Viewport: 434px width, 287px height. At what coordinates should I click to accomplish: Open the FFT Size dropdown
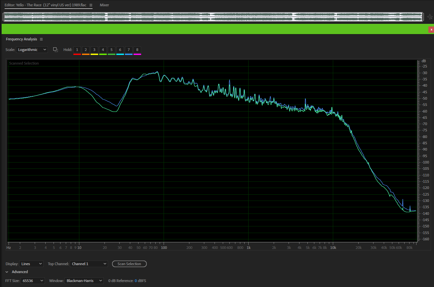[x=33, y=281]
